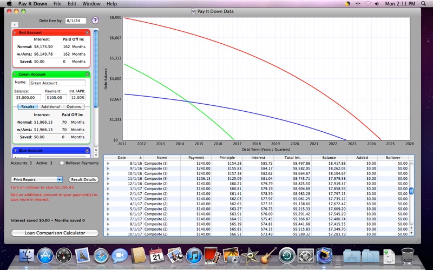
Task: Open Dashboard from the dock
Action: [x=64, y=255]
